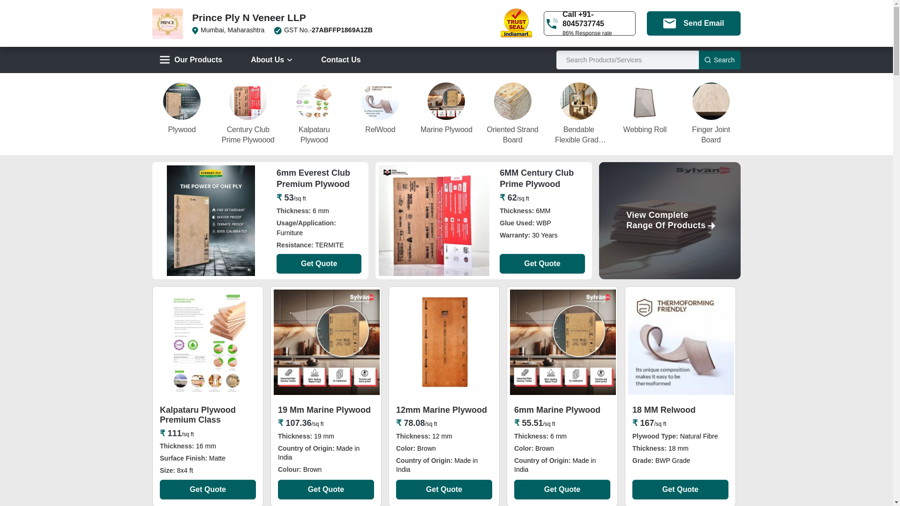The image size is (900, 506).
Task: Click the Send Email button
Action: click(693, 23)
